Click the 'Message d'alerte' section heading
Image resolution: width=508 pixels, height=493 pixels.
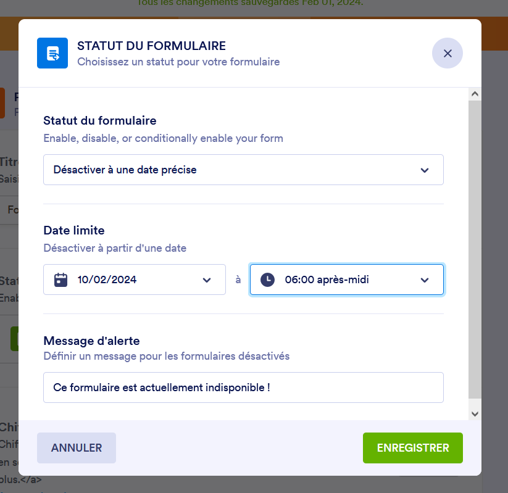tap(91, 340)
